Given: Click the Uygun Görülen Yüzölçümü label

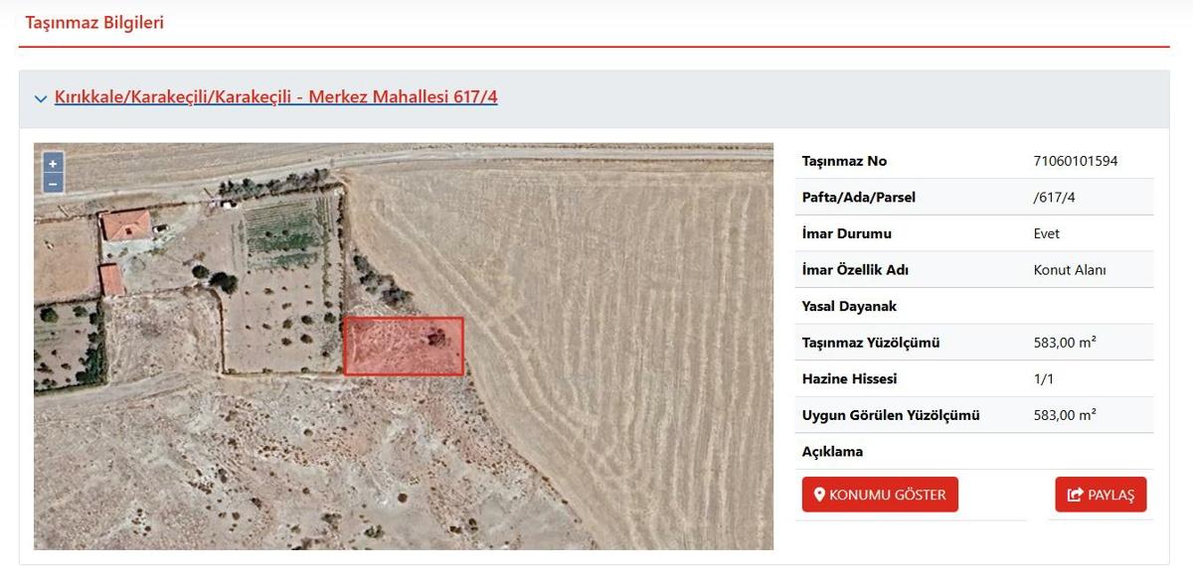Looking at the screenshot, I should (x=890, y=415).
